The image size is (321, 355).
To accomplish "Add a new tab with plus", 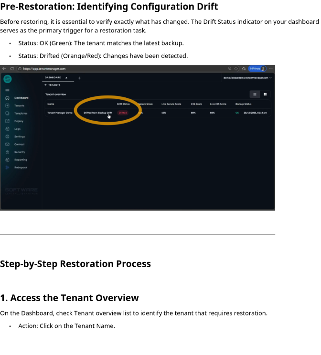I will point(79,78).
